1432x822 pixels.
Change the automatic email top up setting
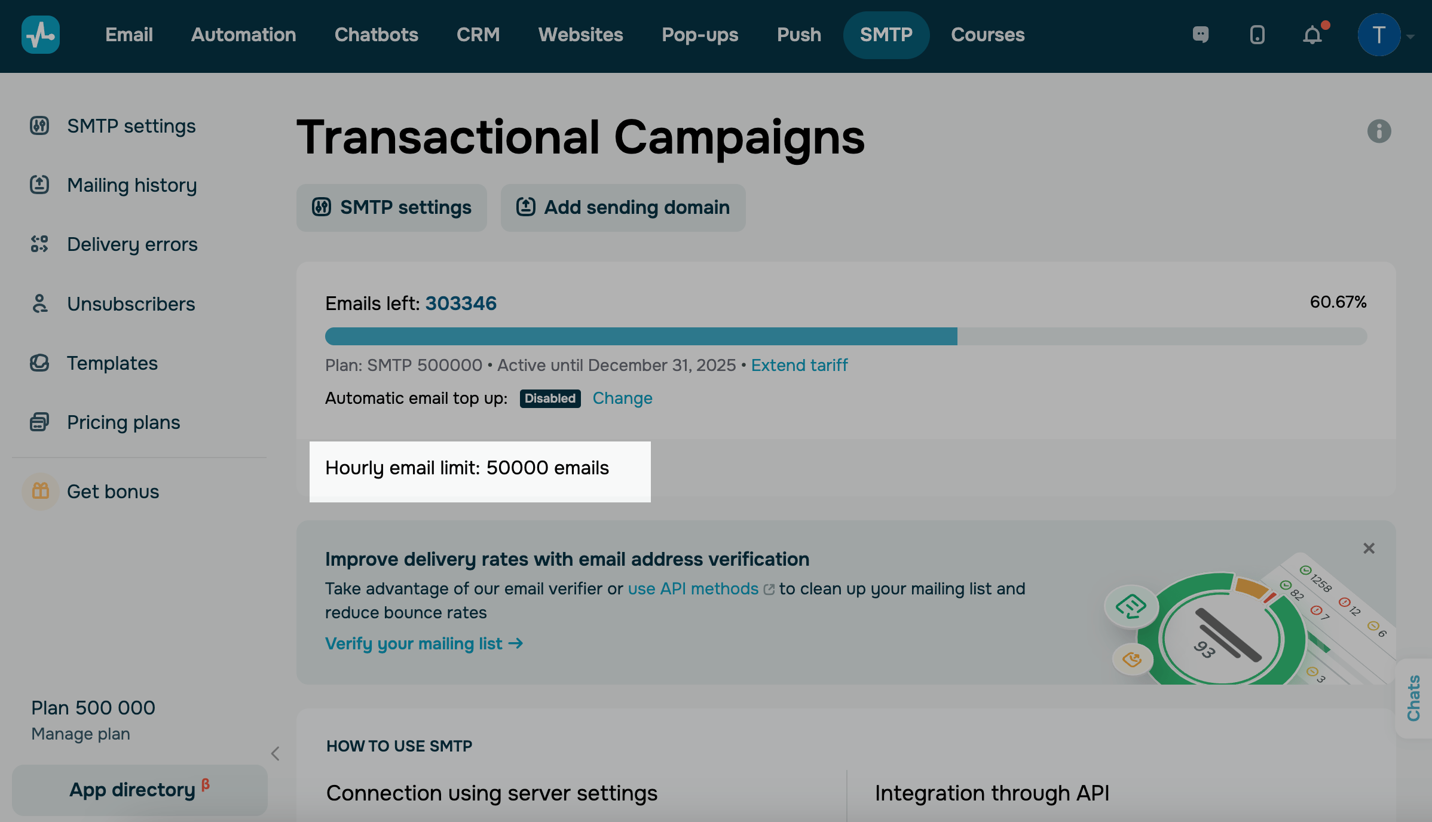point(622,398)
